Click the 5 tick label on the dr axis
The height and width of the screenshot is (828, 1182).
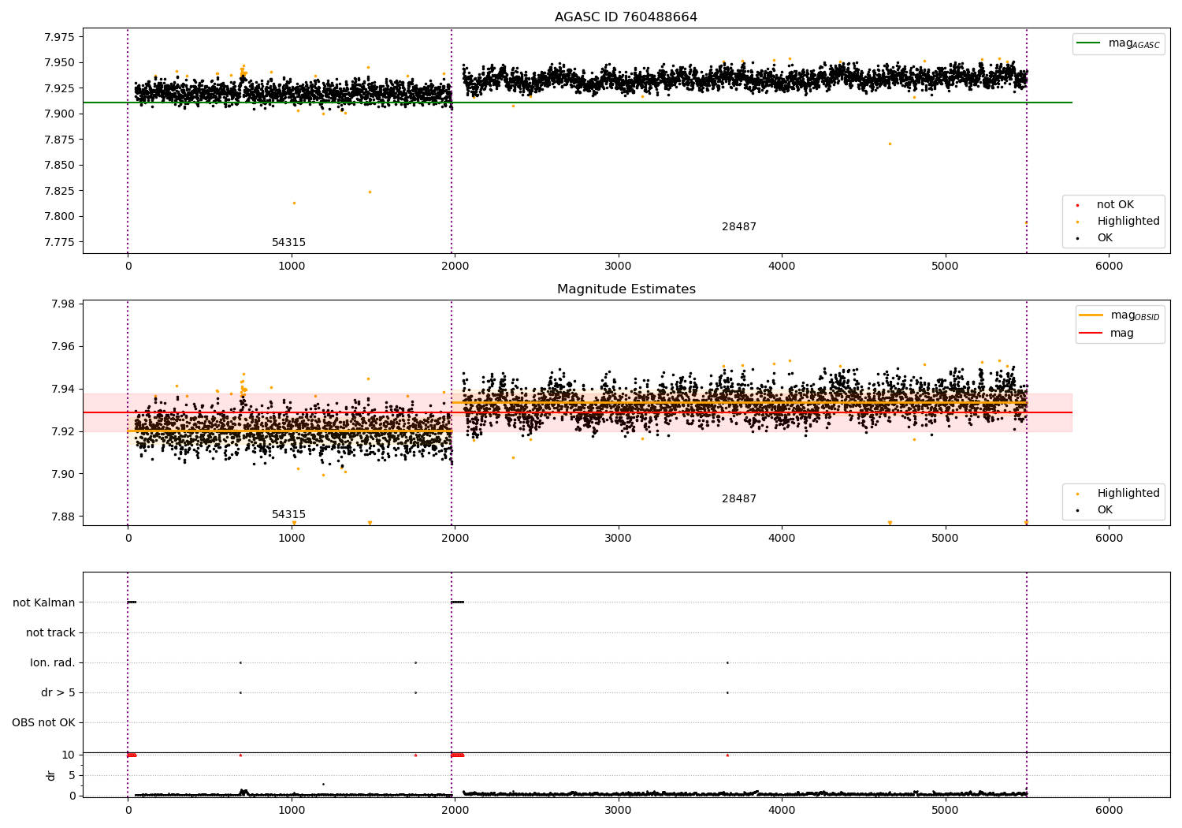coord(72,775)
